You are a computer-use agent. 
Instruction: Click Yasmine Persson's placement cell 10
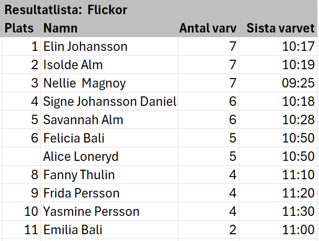tap(21, 211)
